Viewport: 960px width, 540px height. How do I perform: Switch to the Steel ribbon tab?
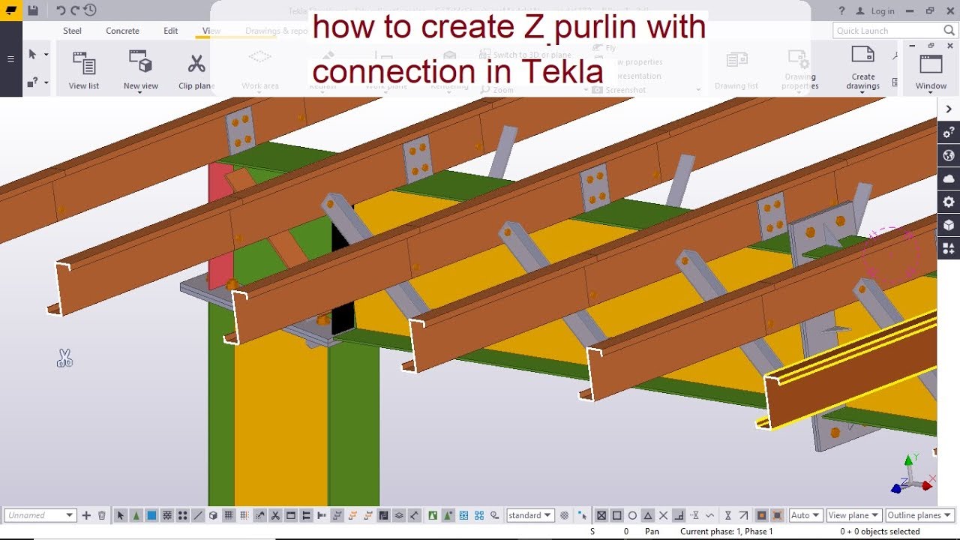click(x=73, y=31)
